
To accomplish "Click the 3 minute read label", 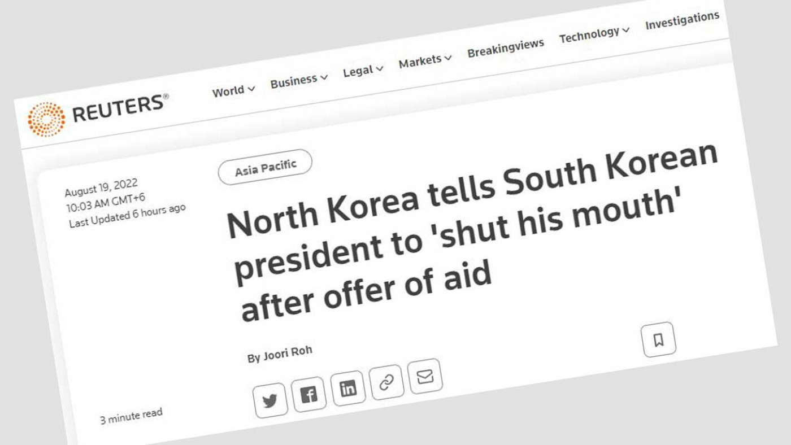I will [x=131, y=416].
